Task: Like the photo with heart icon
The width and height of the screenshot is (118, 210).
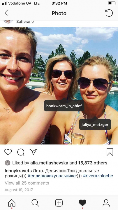Action: click(x=8, y=152)
